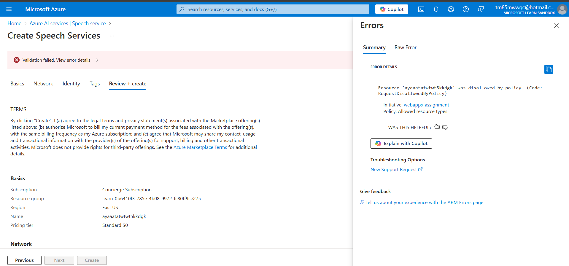
Task: Open the notifications bell
Action: coord(436,9)
